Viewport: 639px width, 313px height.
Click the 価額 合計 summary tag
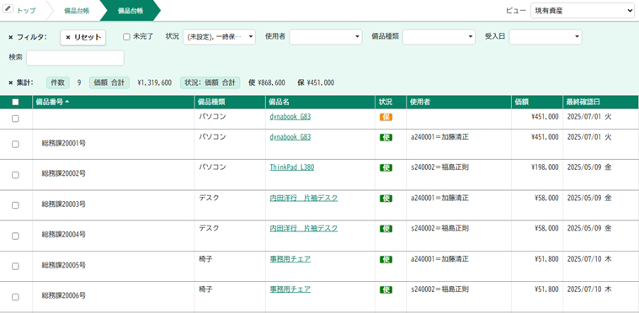pyautogui.click(x=109, y=82)
